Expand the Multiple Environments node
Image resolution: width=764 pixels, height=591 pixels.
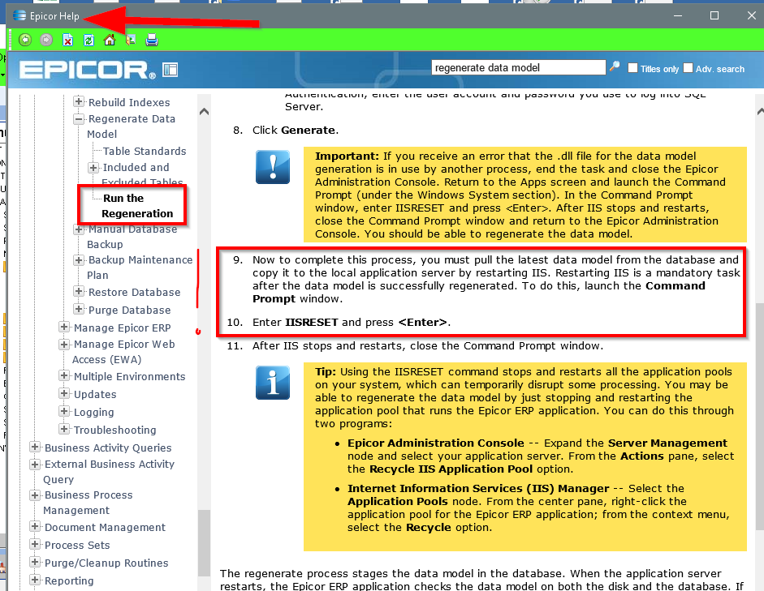[64, 376]
